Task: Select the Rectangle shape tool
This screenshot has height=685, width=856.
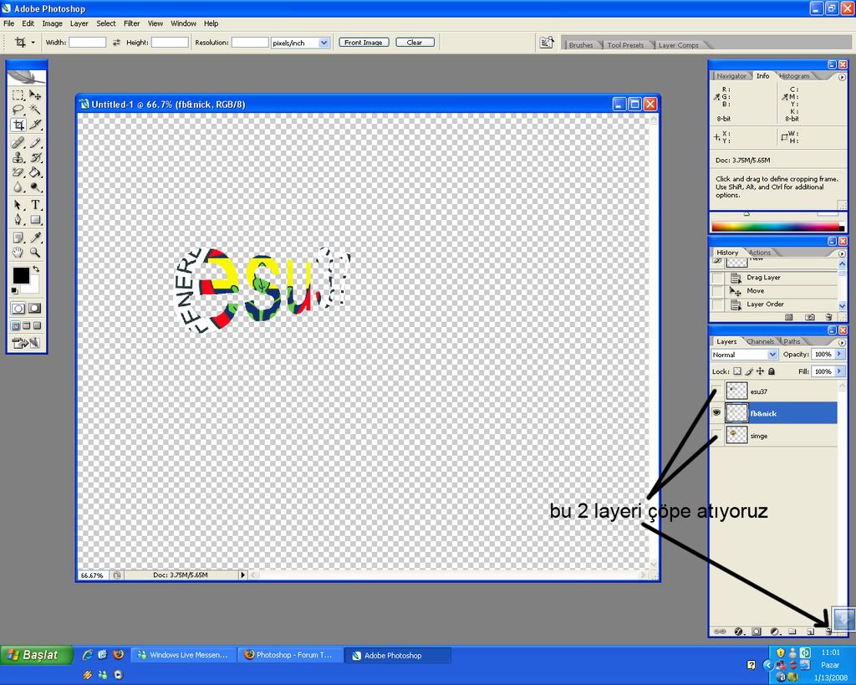Action: [x=35, y=220]
